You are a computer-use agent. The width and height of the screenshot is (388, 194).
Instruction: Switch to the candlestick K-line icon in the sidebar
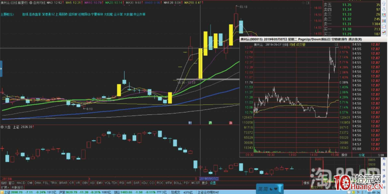[x=384, y=33]
